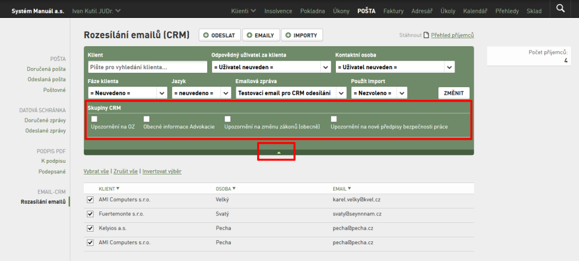Click the document icon beside Přehled příjemců
579x261 pixels.
click(426, 35)
